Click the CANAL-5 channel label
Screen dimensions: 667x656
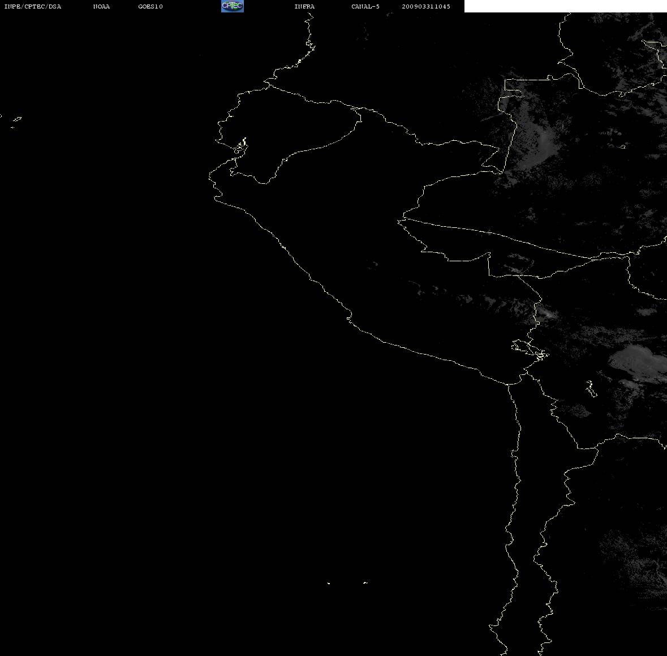click(x=365, y=6)
